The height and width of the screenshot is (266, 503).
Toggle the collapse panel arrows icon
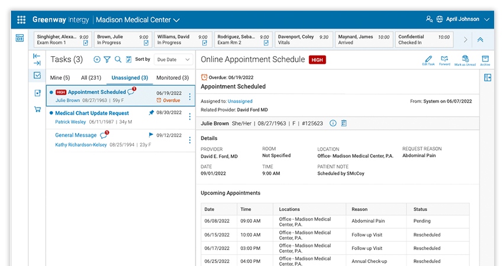[x=37, y=59]
